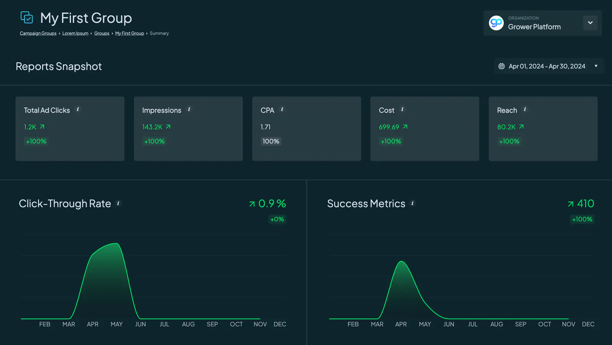The image size is (612, 345).
Task: Open the Apr 01, 2024 - Apr 30, 2024 date picker
Action: pos(549,66)
